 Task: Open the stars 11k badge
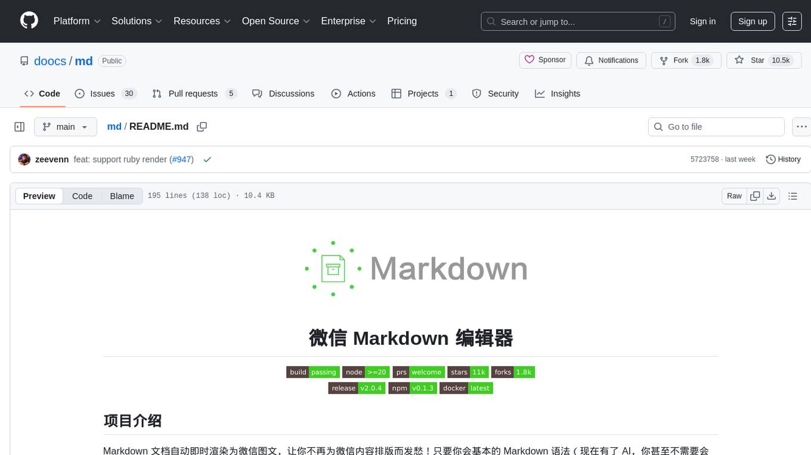(x=468, y=372)
